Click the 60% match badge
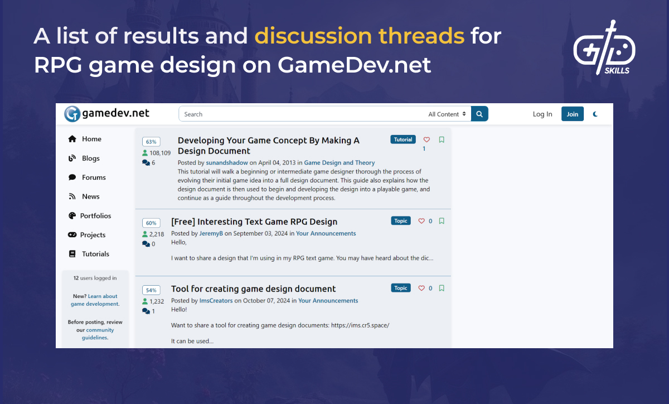Image resolution: width=669 pixels, height=404 pixels. coord(151,223)
